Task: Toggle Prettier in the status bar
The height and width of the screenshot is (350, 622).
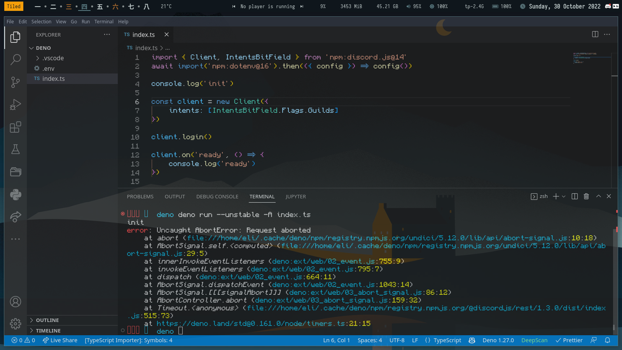Action: point(569,340)
